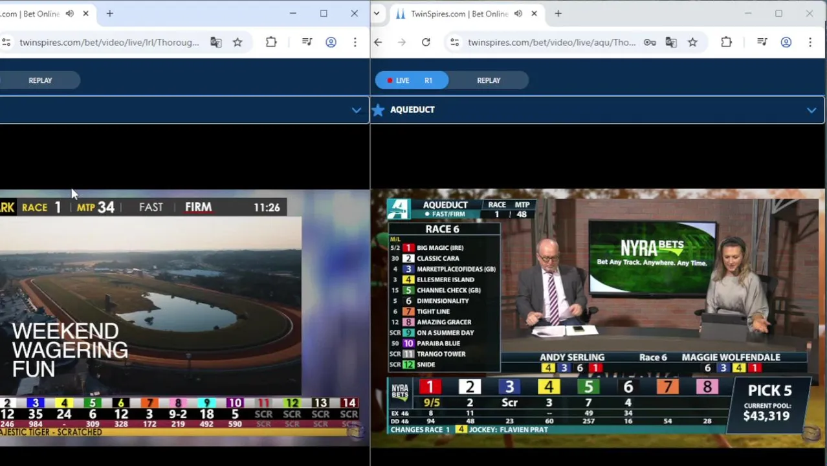Click AMAZING GRACER entry text

(444, 322)
